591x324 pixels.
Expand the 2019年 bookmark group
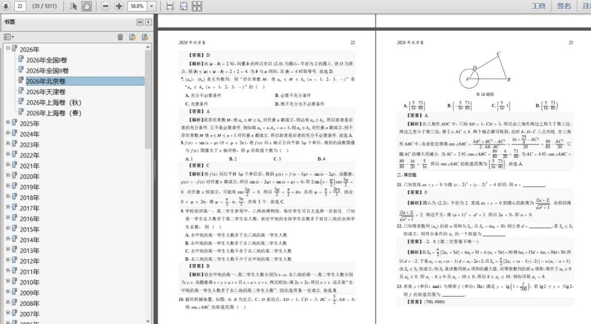click(x=8, y=186)
